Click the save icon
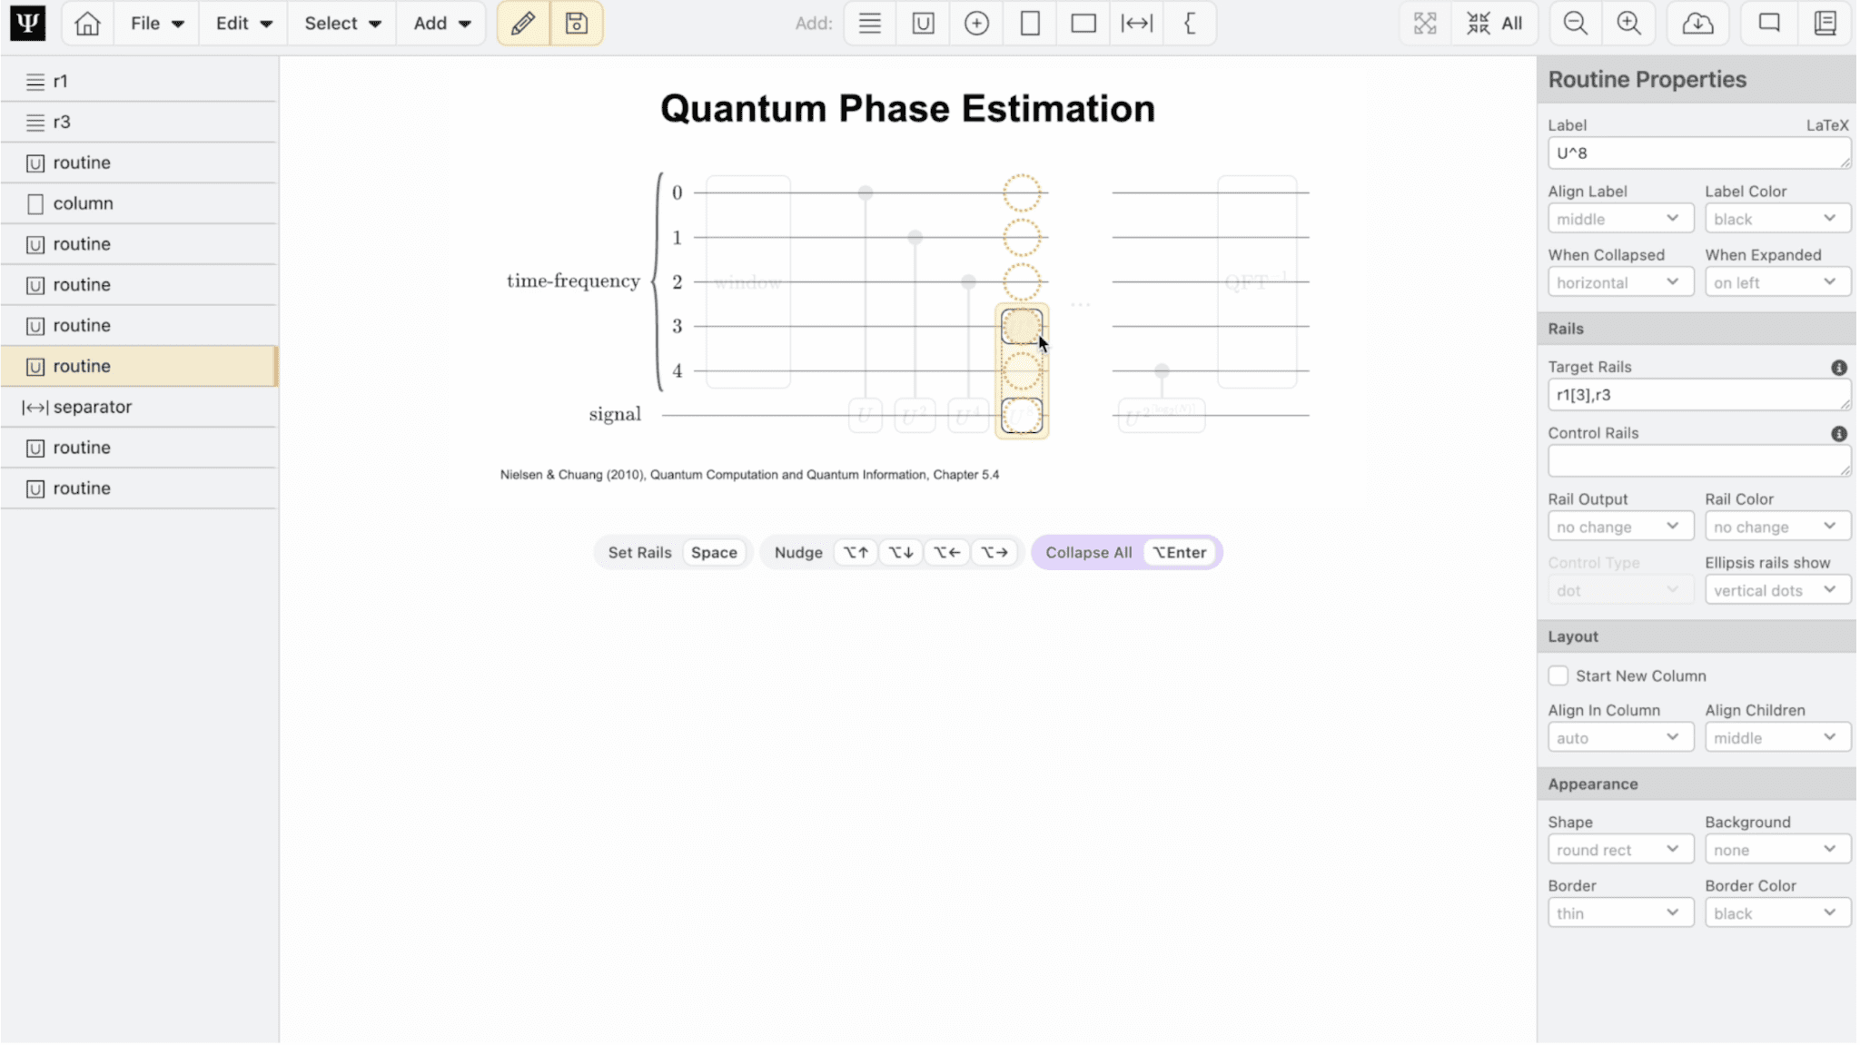The height and width of the screenshot is (1045, 1860). 576,23
